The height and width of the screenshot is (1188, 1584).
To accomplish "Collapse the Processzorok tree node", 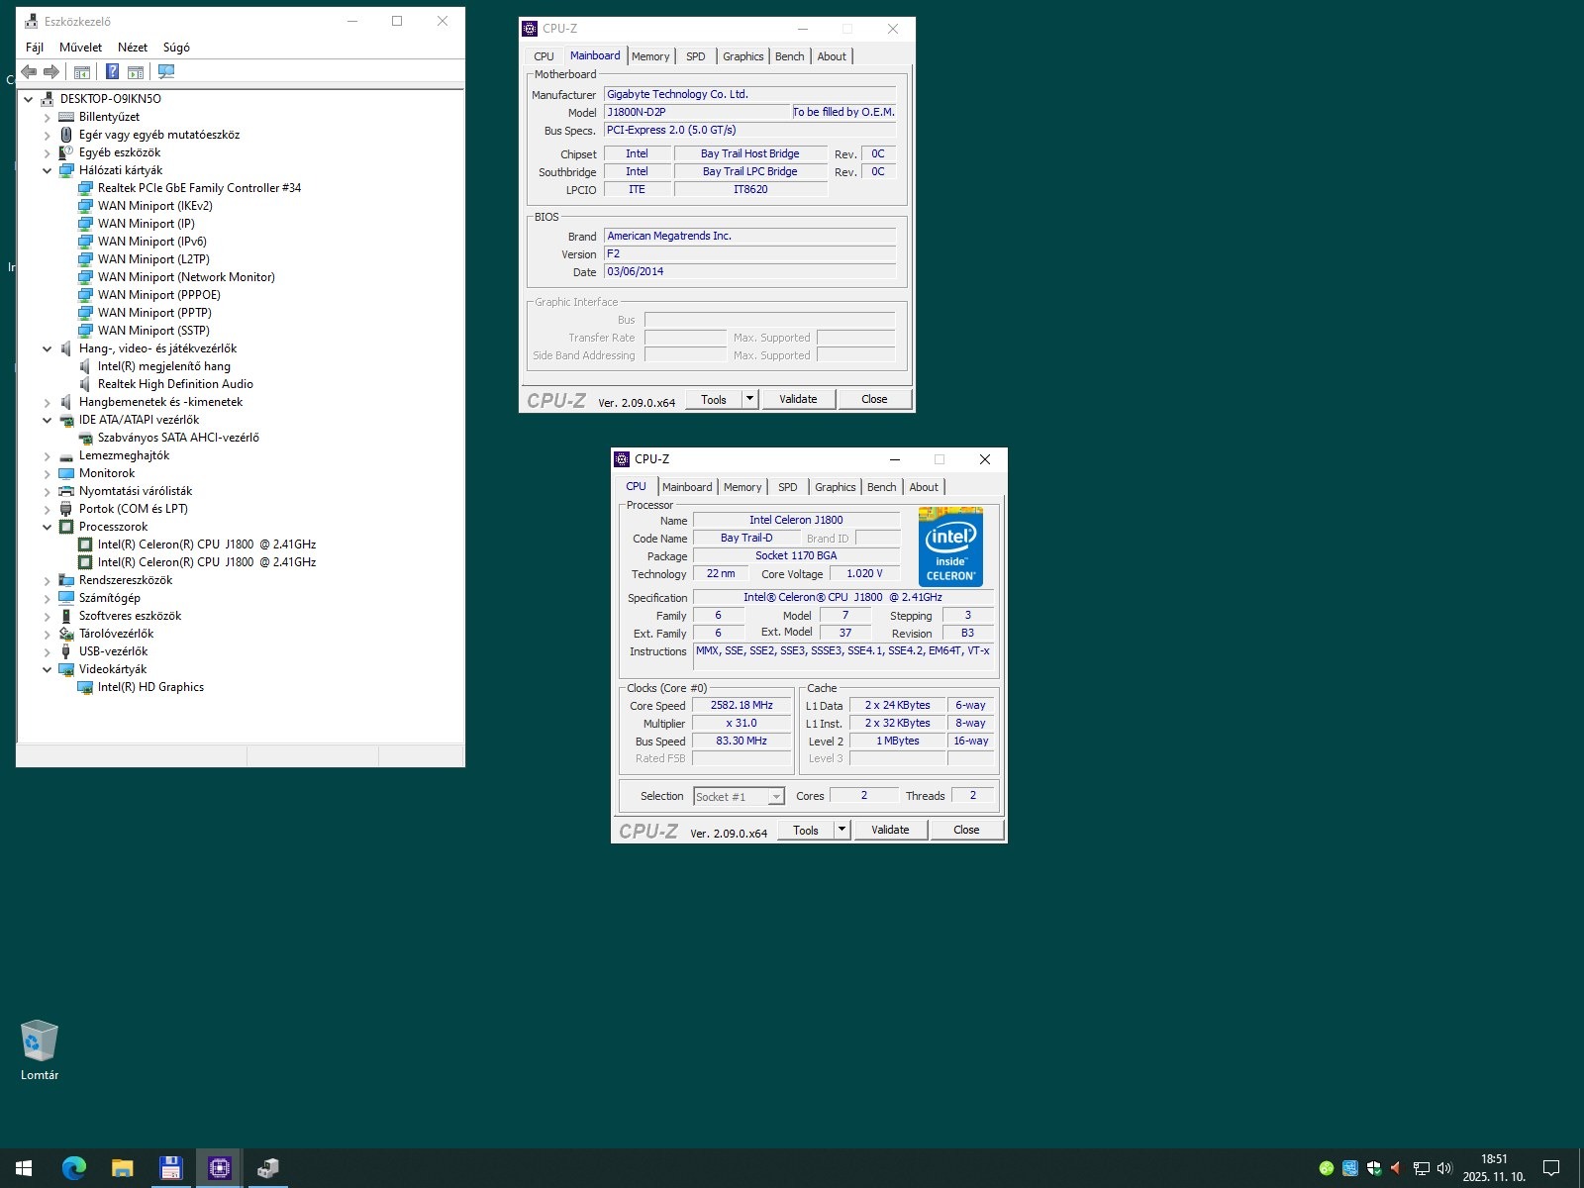I will click(x=47, y=528).
